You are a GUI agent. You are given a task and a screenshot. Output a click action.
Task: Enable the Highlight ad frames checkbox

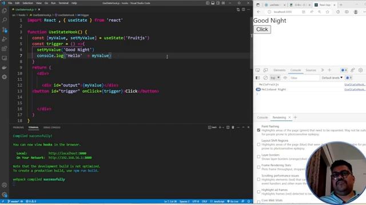(258, 192)
